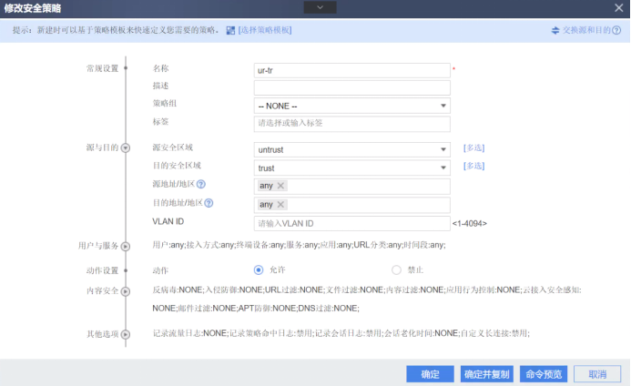The width and height of the screenshot is (631, 386).
Task: Click the 命令预览 button
Action: (544, 374)
